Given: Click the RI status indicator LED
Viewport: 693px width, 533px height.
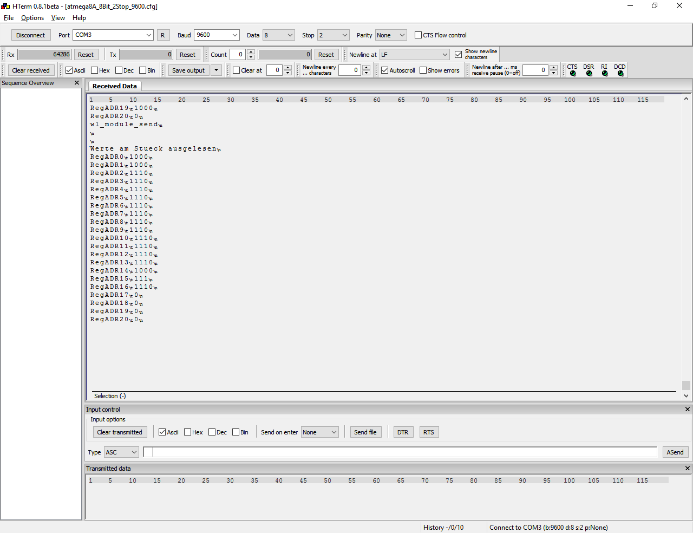Looking at the screenshot, I should click(x=605, y=74).
